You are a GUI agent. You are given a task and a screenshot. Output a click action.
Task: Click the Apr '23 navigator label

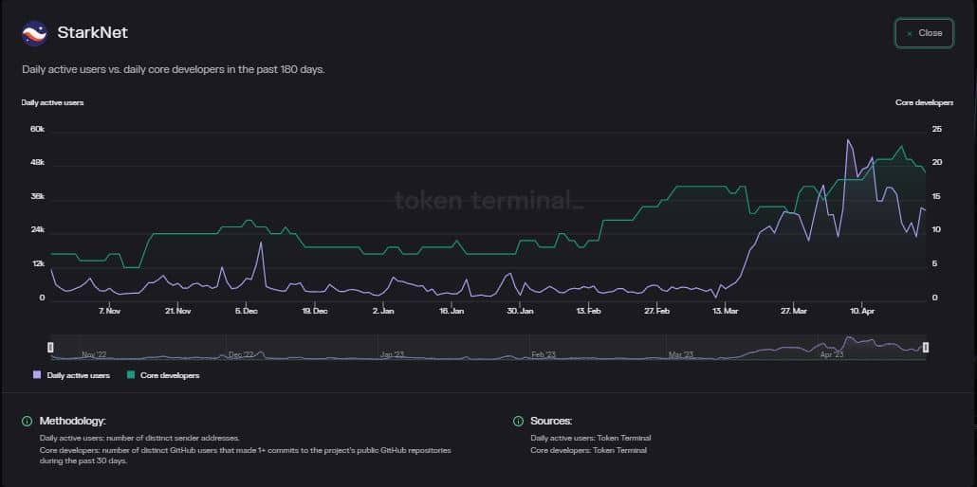[x=832, y=354]
